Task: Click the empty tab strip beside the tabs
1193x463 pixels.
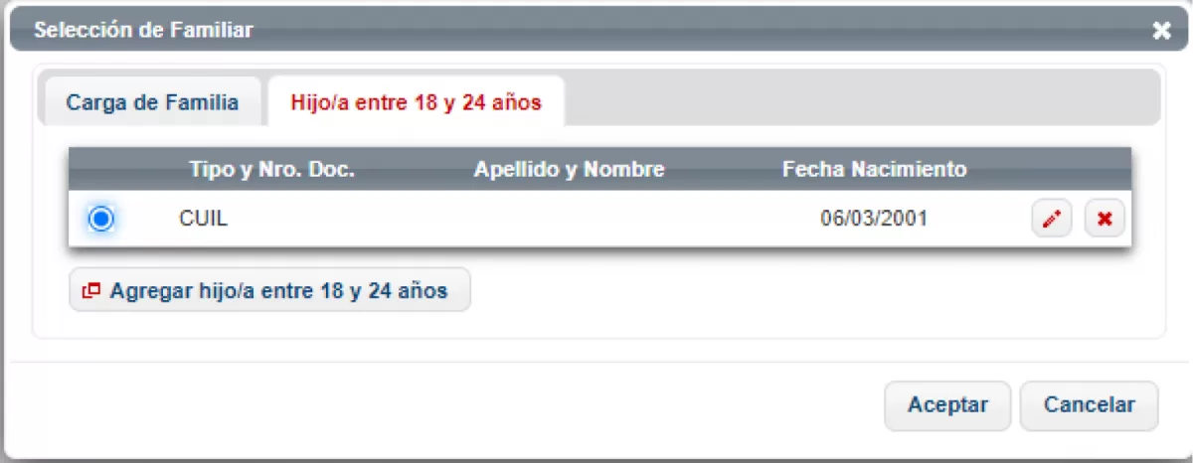Action: pyautogui.click(x=862, y=97)
